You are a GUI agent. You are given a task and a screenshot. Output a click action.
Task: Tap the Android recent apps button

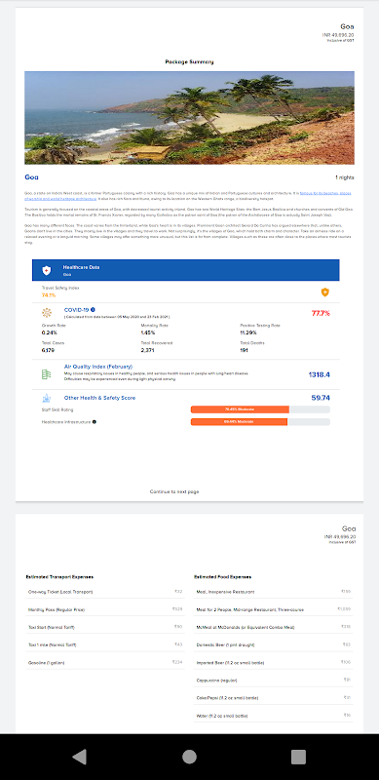[298, 757]
